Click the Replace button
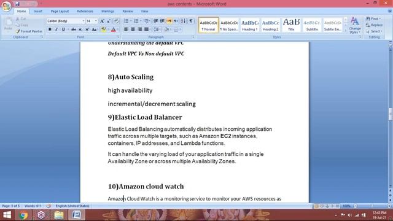Viewport: 393px width, 221px height. (374, 25)
